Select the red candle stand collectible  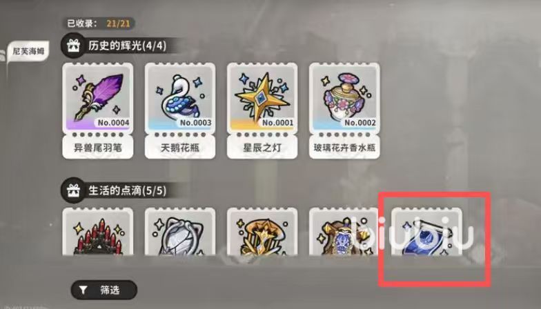pos(98,232)
